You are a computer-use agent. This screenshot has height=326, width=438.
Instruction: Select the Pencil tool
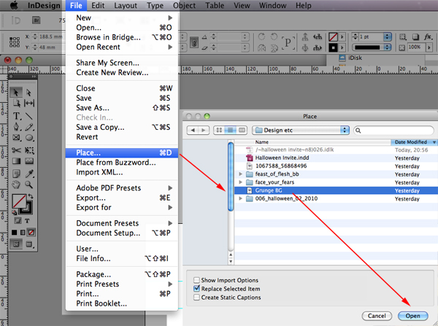click(x=29, y=127)
